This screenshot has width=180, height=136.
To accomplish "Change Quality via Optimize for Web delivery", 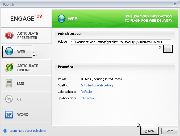I will pos(97,85).
